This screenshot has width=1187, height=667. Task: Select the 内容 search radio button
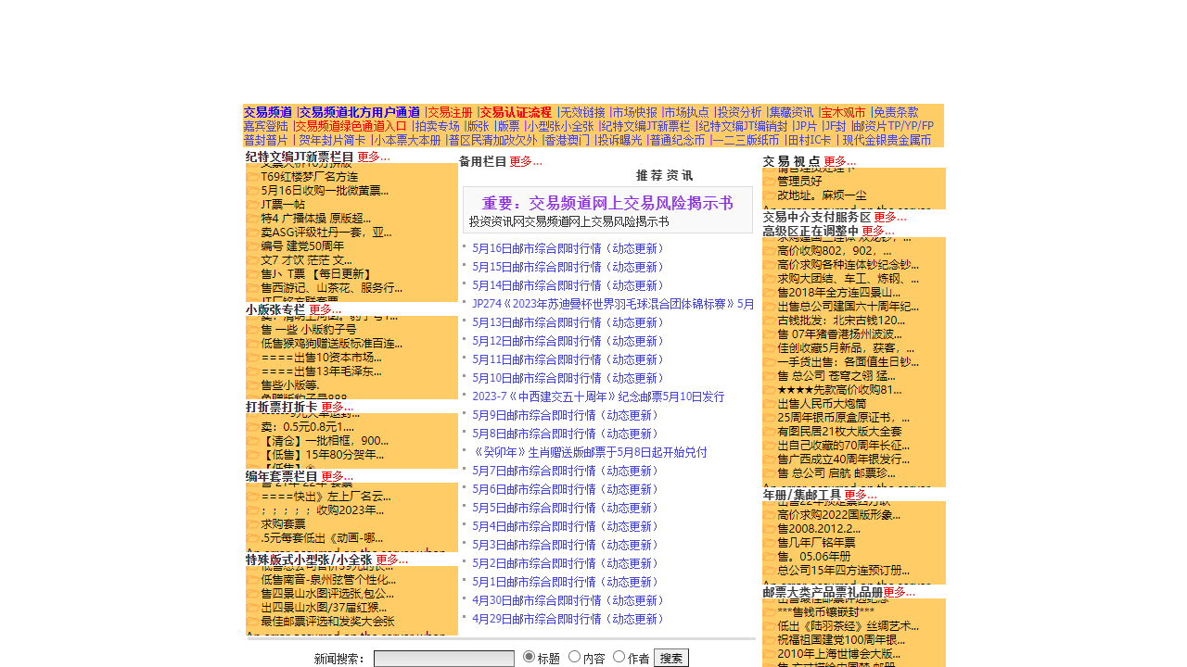click(x=575, y=657)
